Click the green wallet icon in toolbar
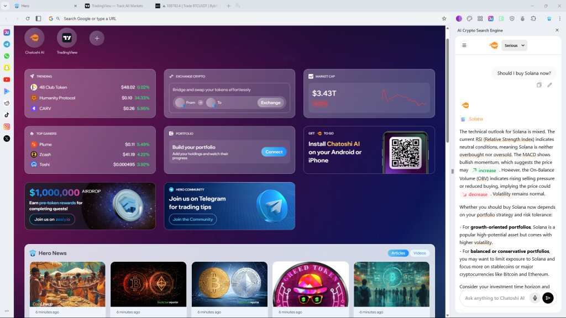 point(501,18)
